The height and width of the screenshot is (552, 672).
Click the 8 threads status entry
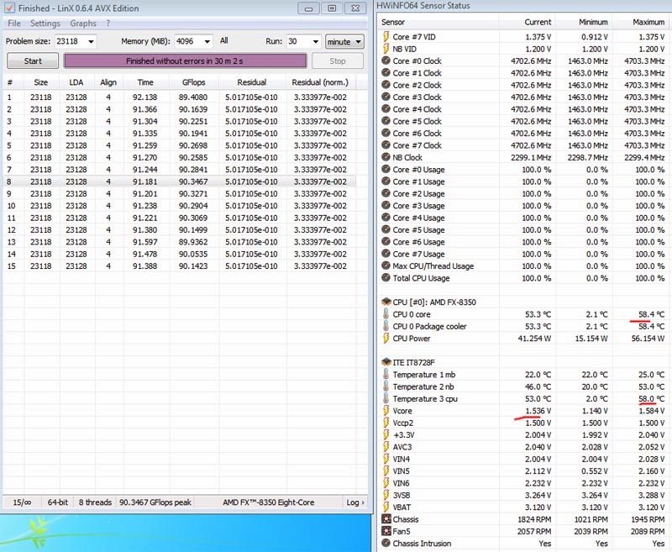(95, 502)
